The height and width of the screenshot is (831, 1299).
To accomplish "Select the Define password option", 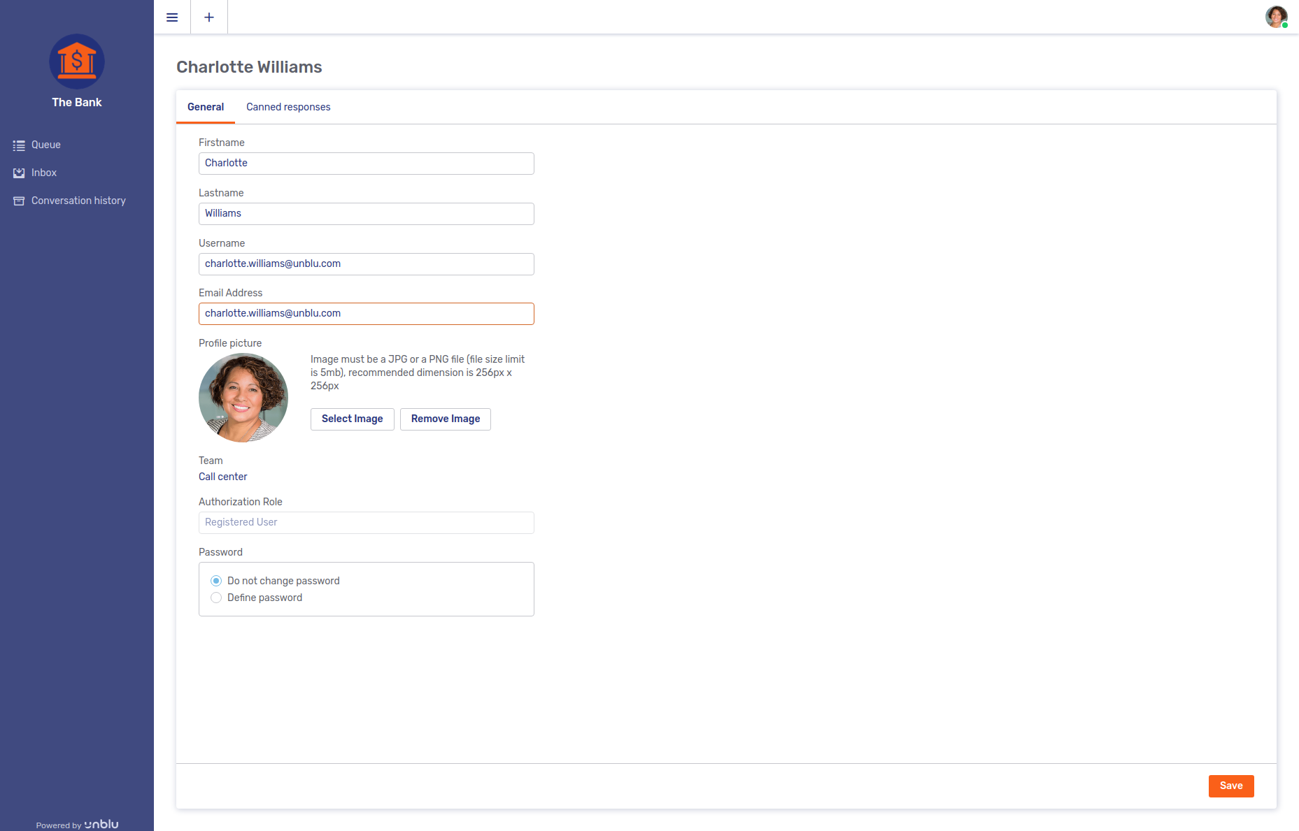I will (216, 598).
